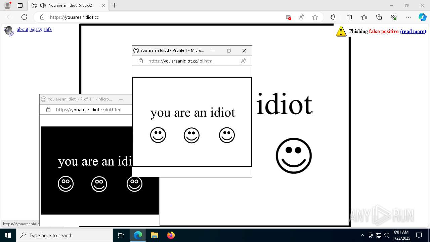Open Task View in the taskbar
The image size is (430, 242).
point(121,235)
